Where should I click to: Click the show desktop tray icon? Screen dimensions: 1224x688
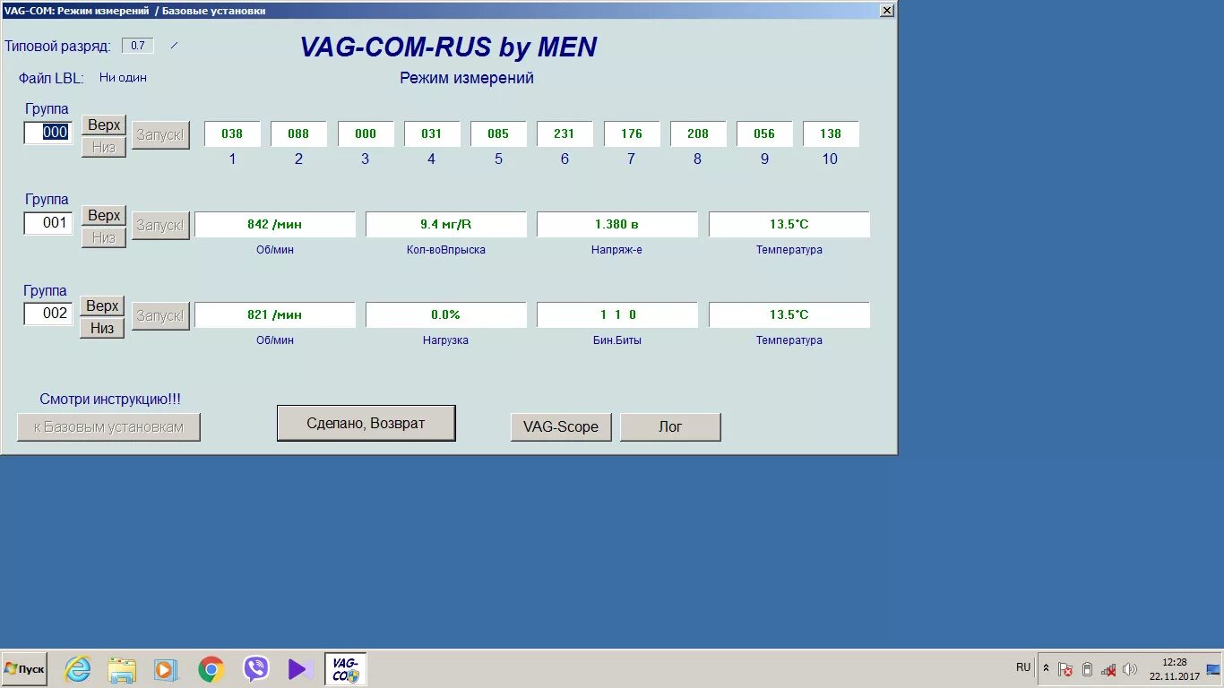[x=1214, y=669]
